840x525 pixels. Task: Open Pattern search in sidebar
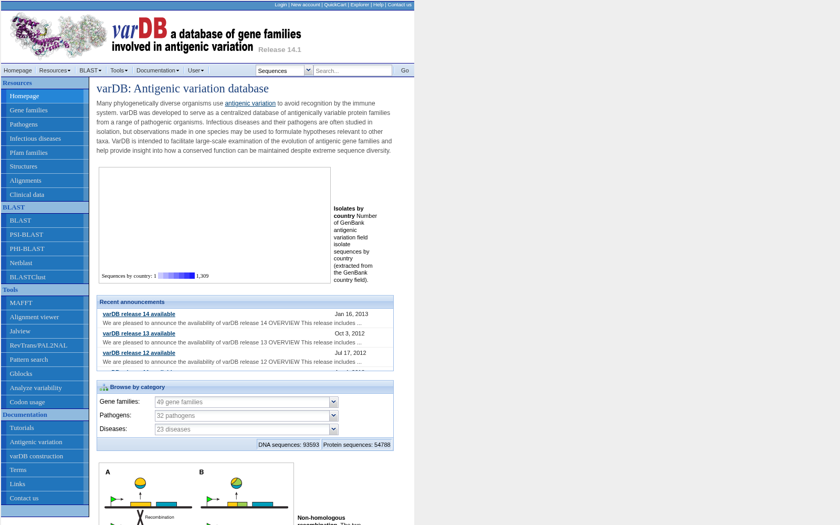tap(45, 360)
